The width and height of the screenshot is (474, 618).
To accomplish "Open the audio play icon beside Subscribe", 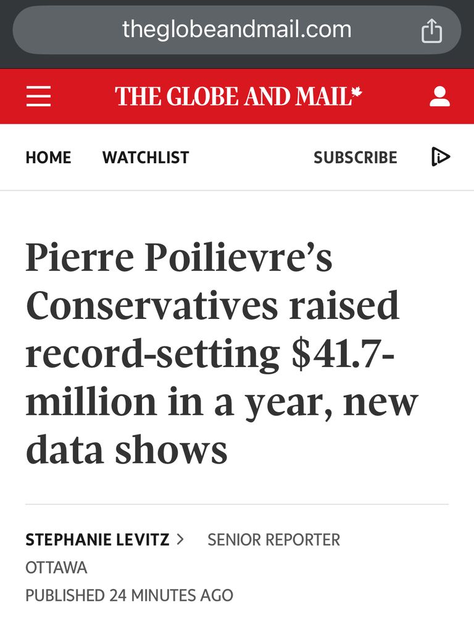I will 441,157.
